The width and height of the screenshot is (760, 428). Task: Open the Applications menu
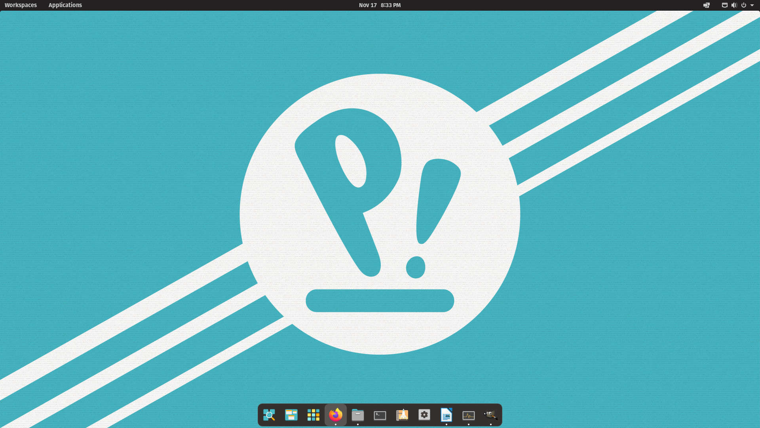(65, 5)
